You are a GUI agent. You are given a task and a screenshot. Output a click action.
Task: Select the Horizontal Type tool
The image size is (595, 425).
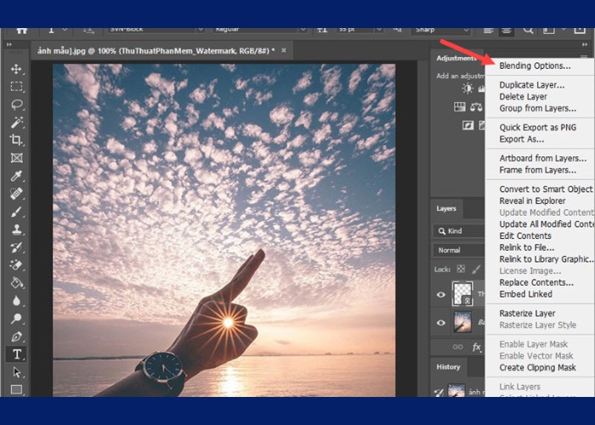click(17, 354)
